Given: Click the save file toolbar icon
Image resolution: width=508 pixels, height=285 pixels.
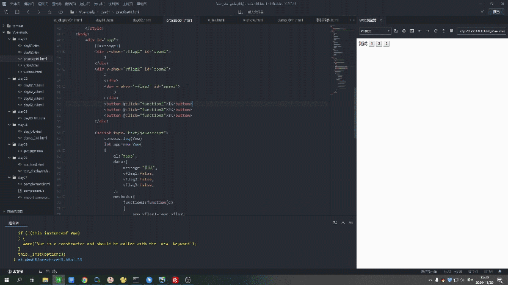Looking at the screenshot, I should [x=17, y=12].
